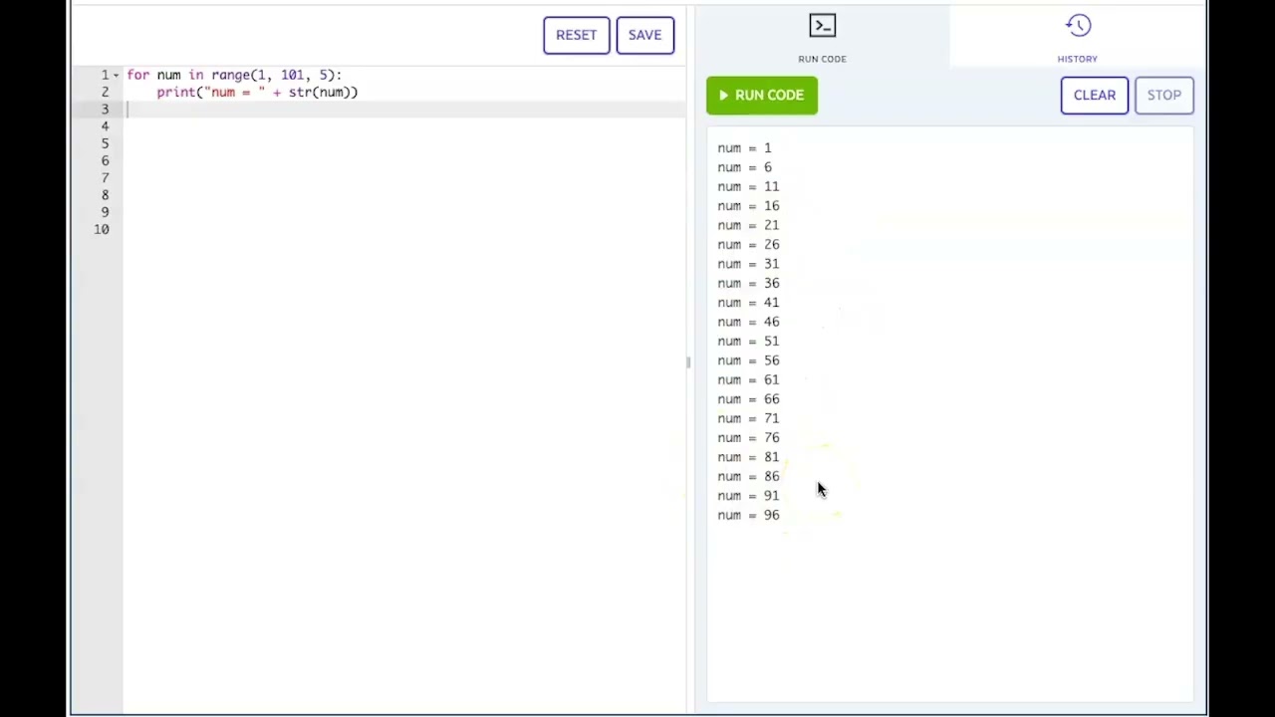Click the CLEAR output button
The height and width of the screenshot is (717, 1275).
tap(1094, 95)
